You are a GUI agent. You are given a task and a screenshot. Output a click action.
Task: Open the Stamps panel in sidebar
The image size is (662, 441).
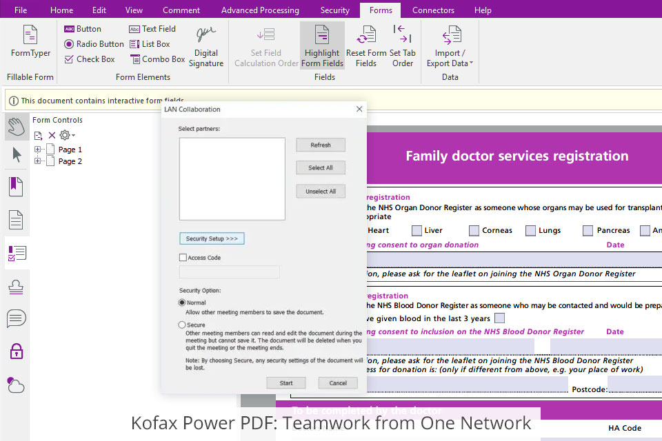click(16, 287)
